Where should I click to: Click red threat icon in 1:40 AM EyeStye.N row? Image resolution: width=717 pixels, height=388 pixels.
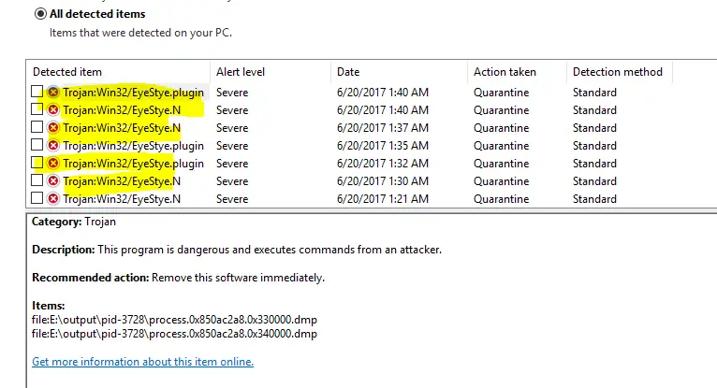point(53,110)
